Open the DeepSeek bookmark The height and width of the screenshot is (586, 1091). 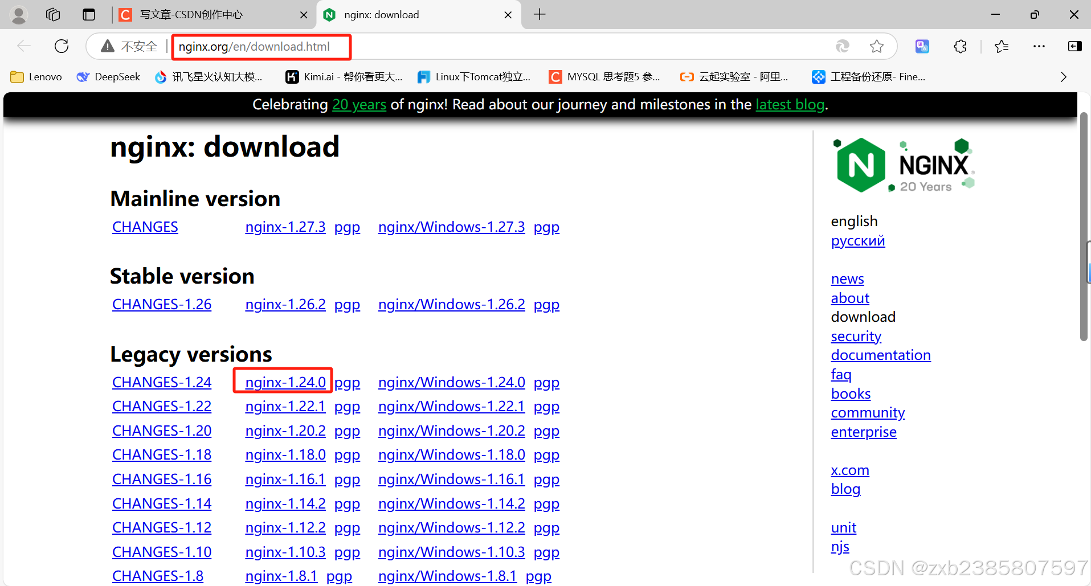click(108, 77)
